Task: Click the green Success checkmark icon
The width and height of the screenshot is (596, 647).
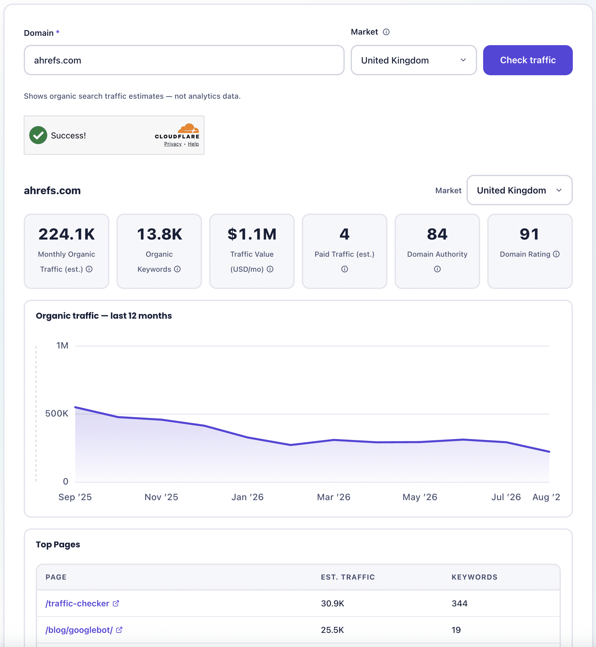Action: tap(38, 135)
